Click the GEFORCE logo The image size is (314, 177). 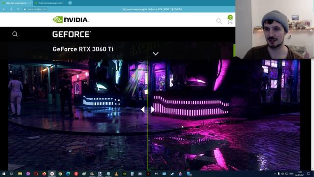[x=72, y=34]
